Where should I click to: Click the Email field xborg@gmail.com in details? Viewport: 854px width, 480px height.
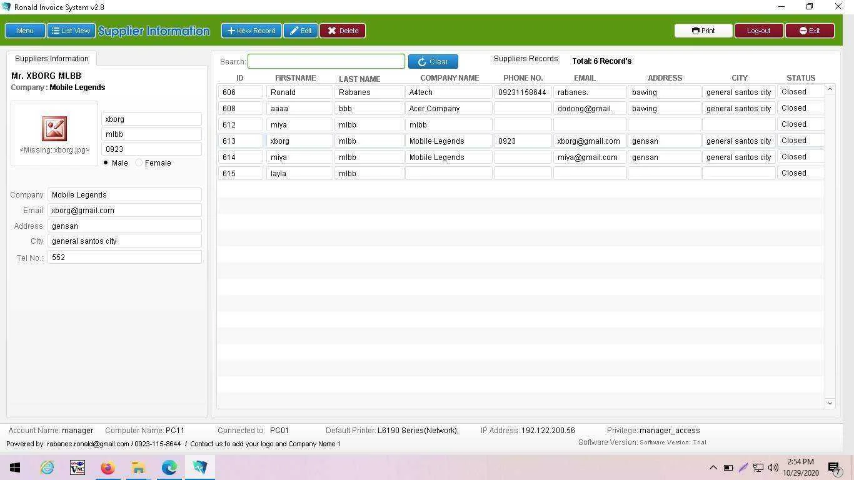tap(124, 211)
